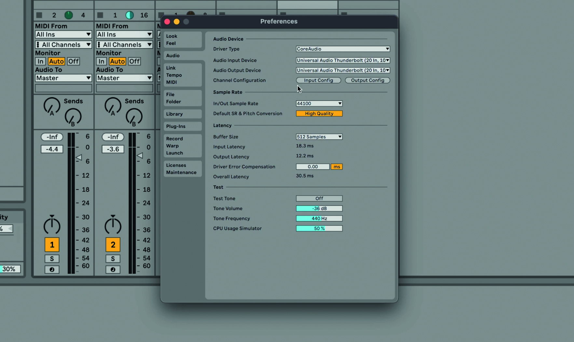Screen dimensions: 574x342
Task: Adjust Send A knob on track 1
Action: (x=52, y=106)
